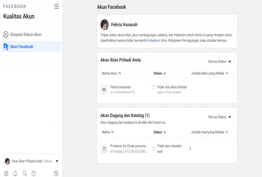Open settings gear in sidebar footer
This screenshot has width=262, height=177.
(x=6, y=174)
